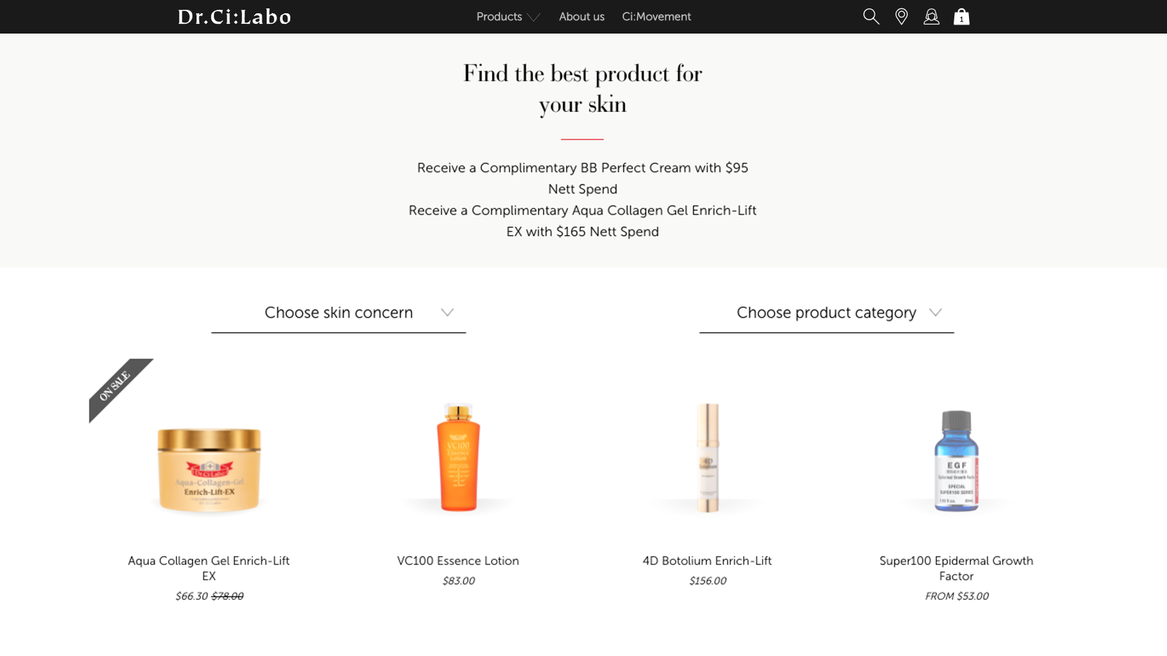Click the blue EGF bottle image

pos(956,461)
